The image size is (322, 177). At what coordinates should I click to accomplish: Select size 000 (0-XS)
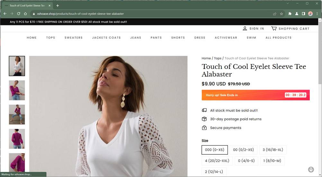(214, 150)
